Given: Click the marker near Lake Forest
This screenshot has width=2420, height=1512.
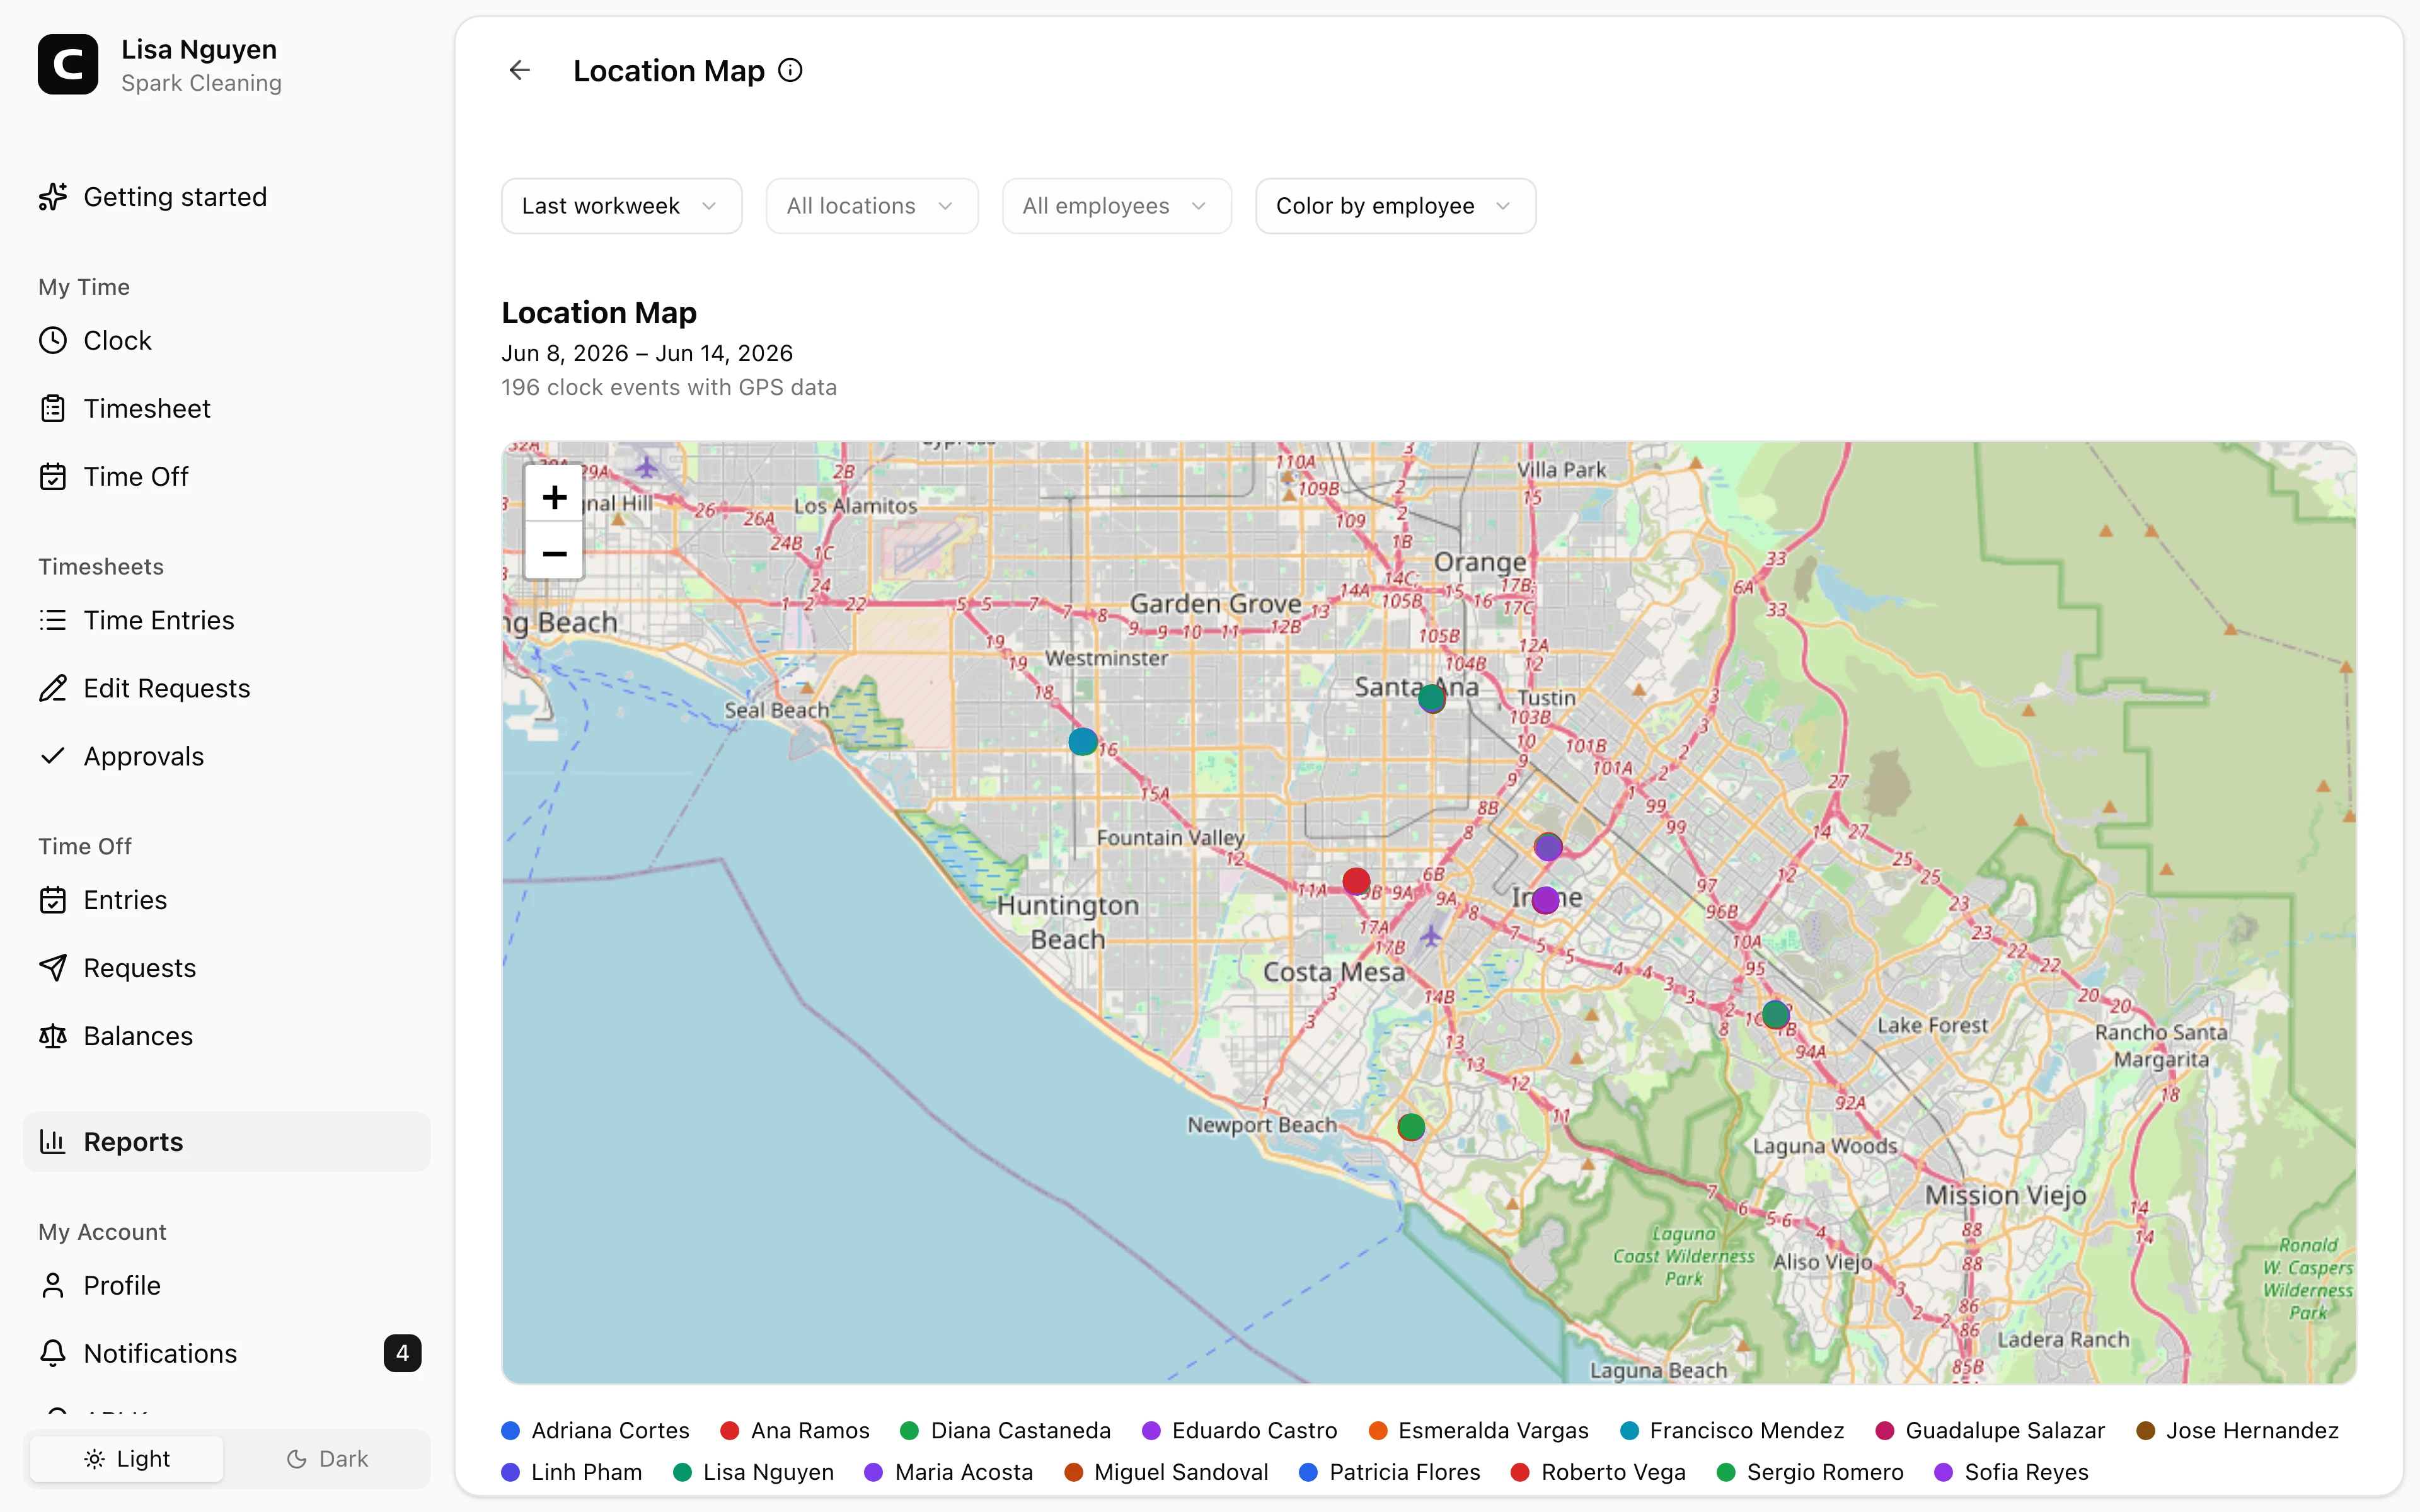Looking at the screenshot, I should [x=1776, y=1015].
